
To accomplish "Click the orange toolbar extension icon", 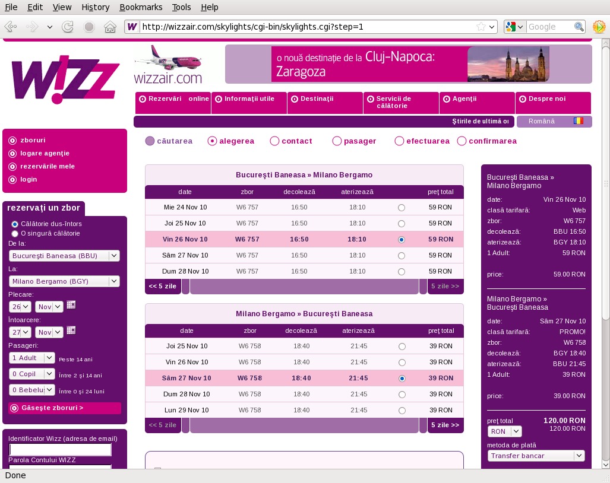I will coord(599,27).
